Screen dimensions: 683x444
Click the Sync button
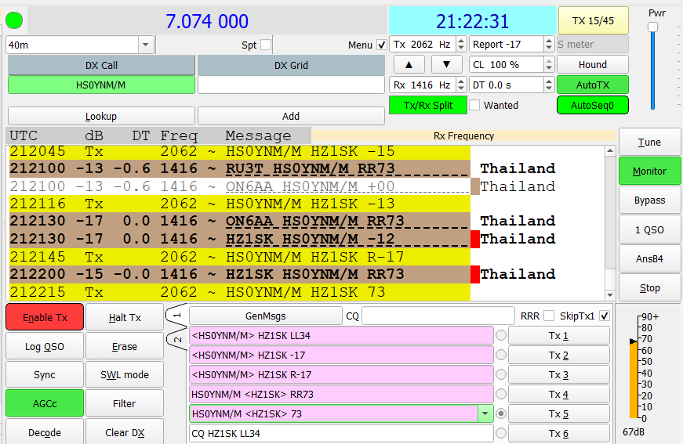[x=45, y=375]
